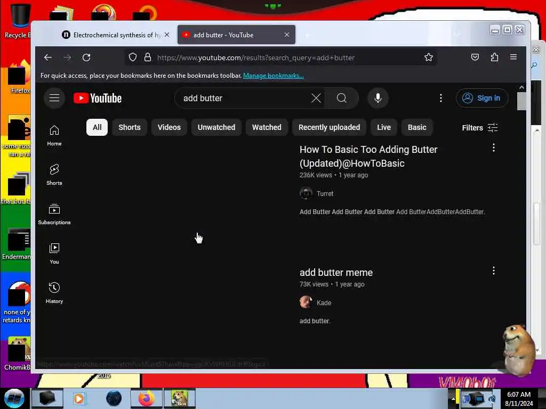The height and width of the screenshot is (409, 546).
Task: Open the Pocket save icon
Action: [475, 57]
